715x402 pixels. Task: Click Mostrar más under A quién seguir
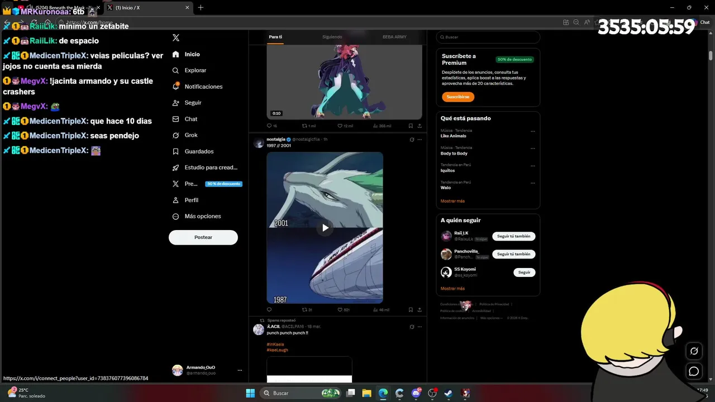pyautogui.click(x=452, y=289)
